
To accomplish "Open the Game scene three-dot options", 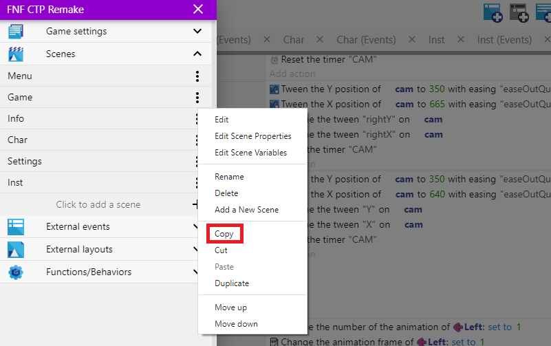I will (197, 98).
